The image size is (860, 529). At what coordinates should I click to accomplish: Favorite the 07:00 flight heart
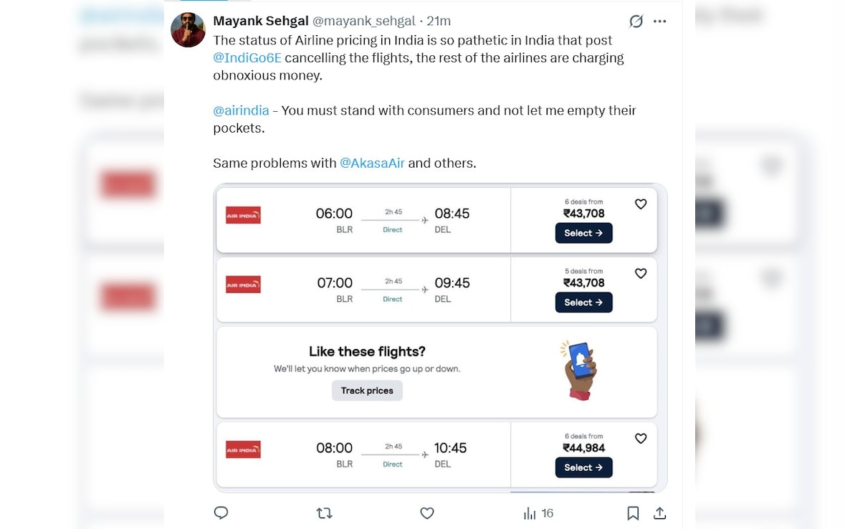click(641, 274)
